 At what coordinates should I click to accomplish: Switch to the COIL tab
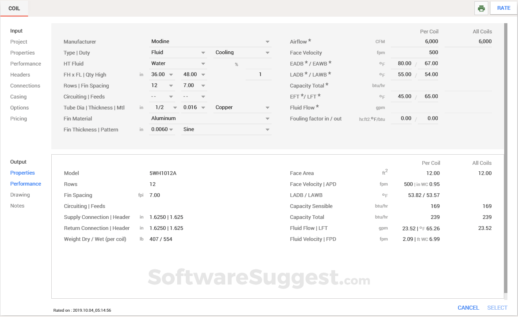pyautogui.click(x=14, y=8)
